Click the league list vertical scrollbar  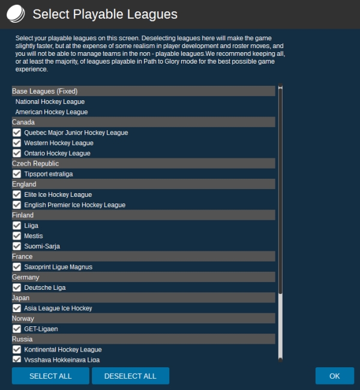coord(280,222)
